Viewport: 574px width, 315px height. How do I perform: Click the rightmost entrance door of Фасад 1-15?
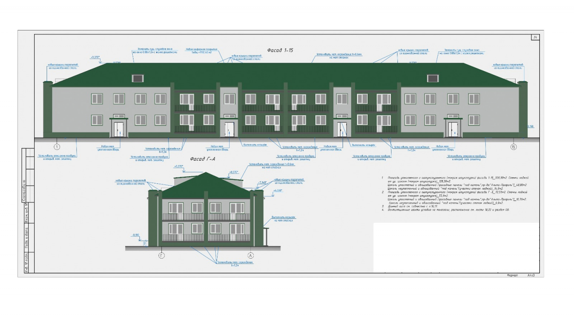click(x=453, y=129)
